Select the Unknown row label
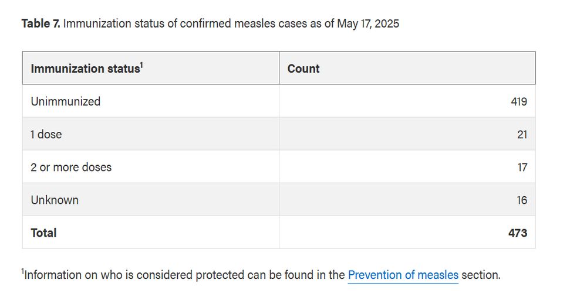Viewport: 587px width, 307px height. pos(55,200)
